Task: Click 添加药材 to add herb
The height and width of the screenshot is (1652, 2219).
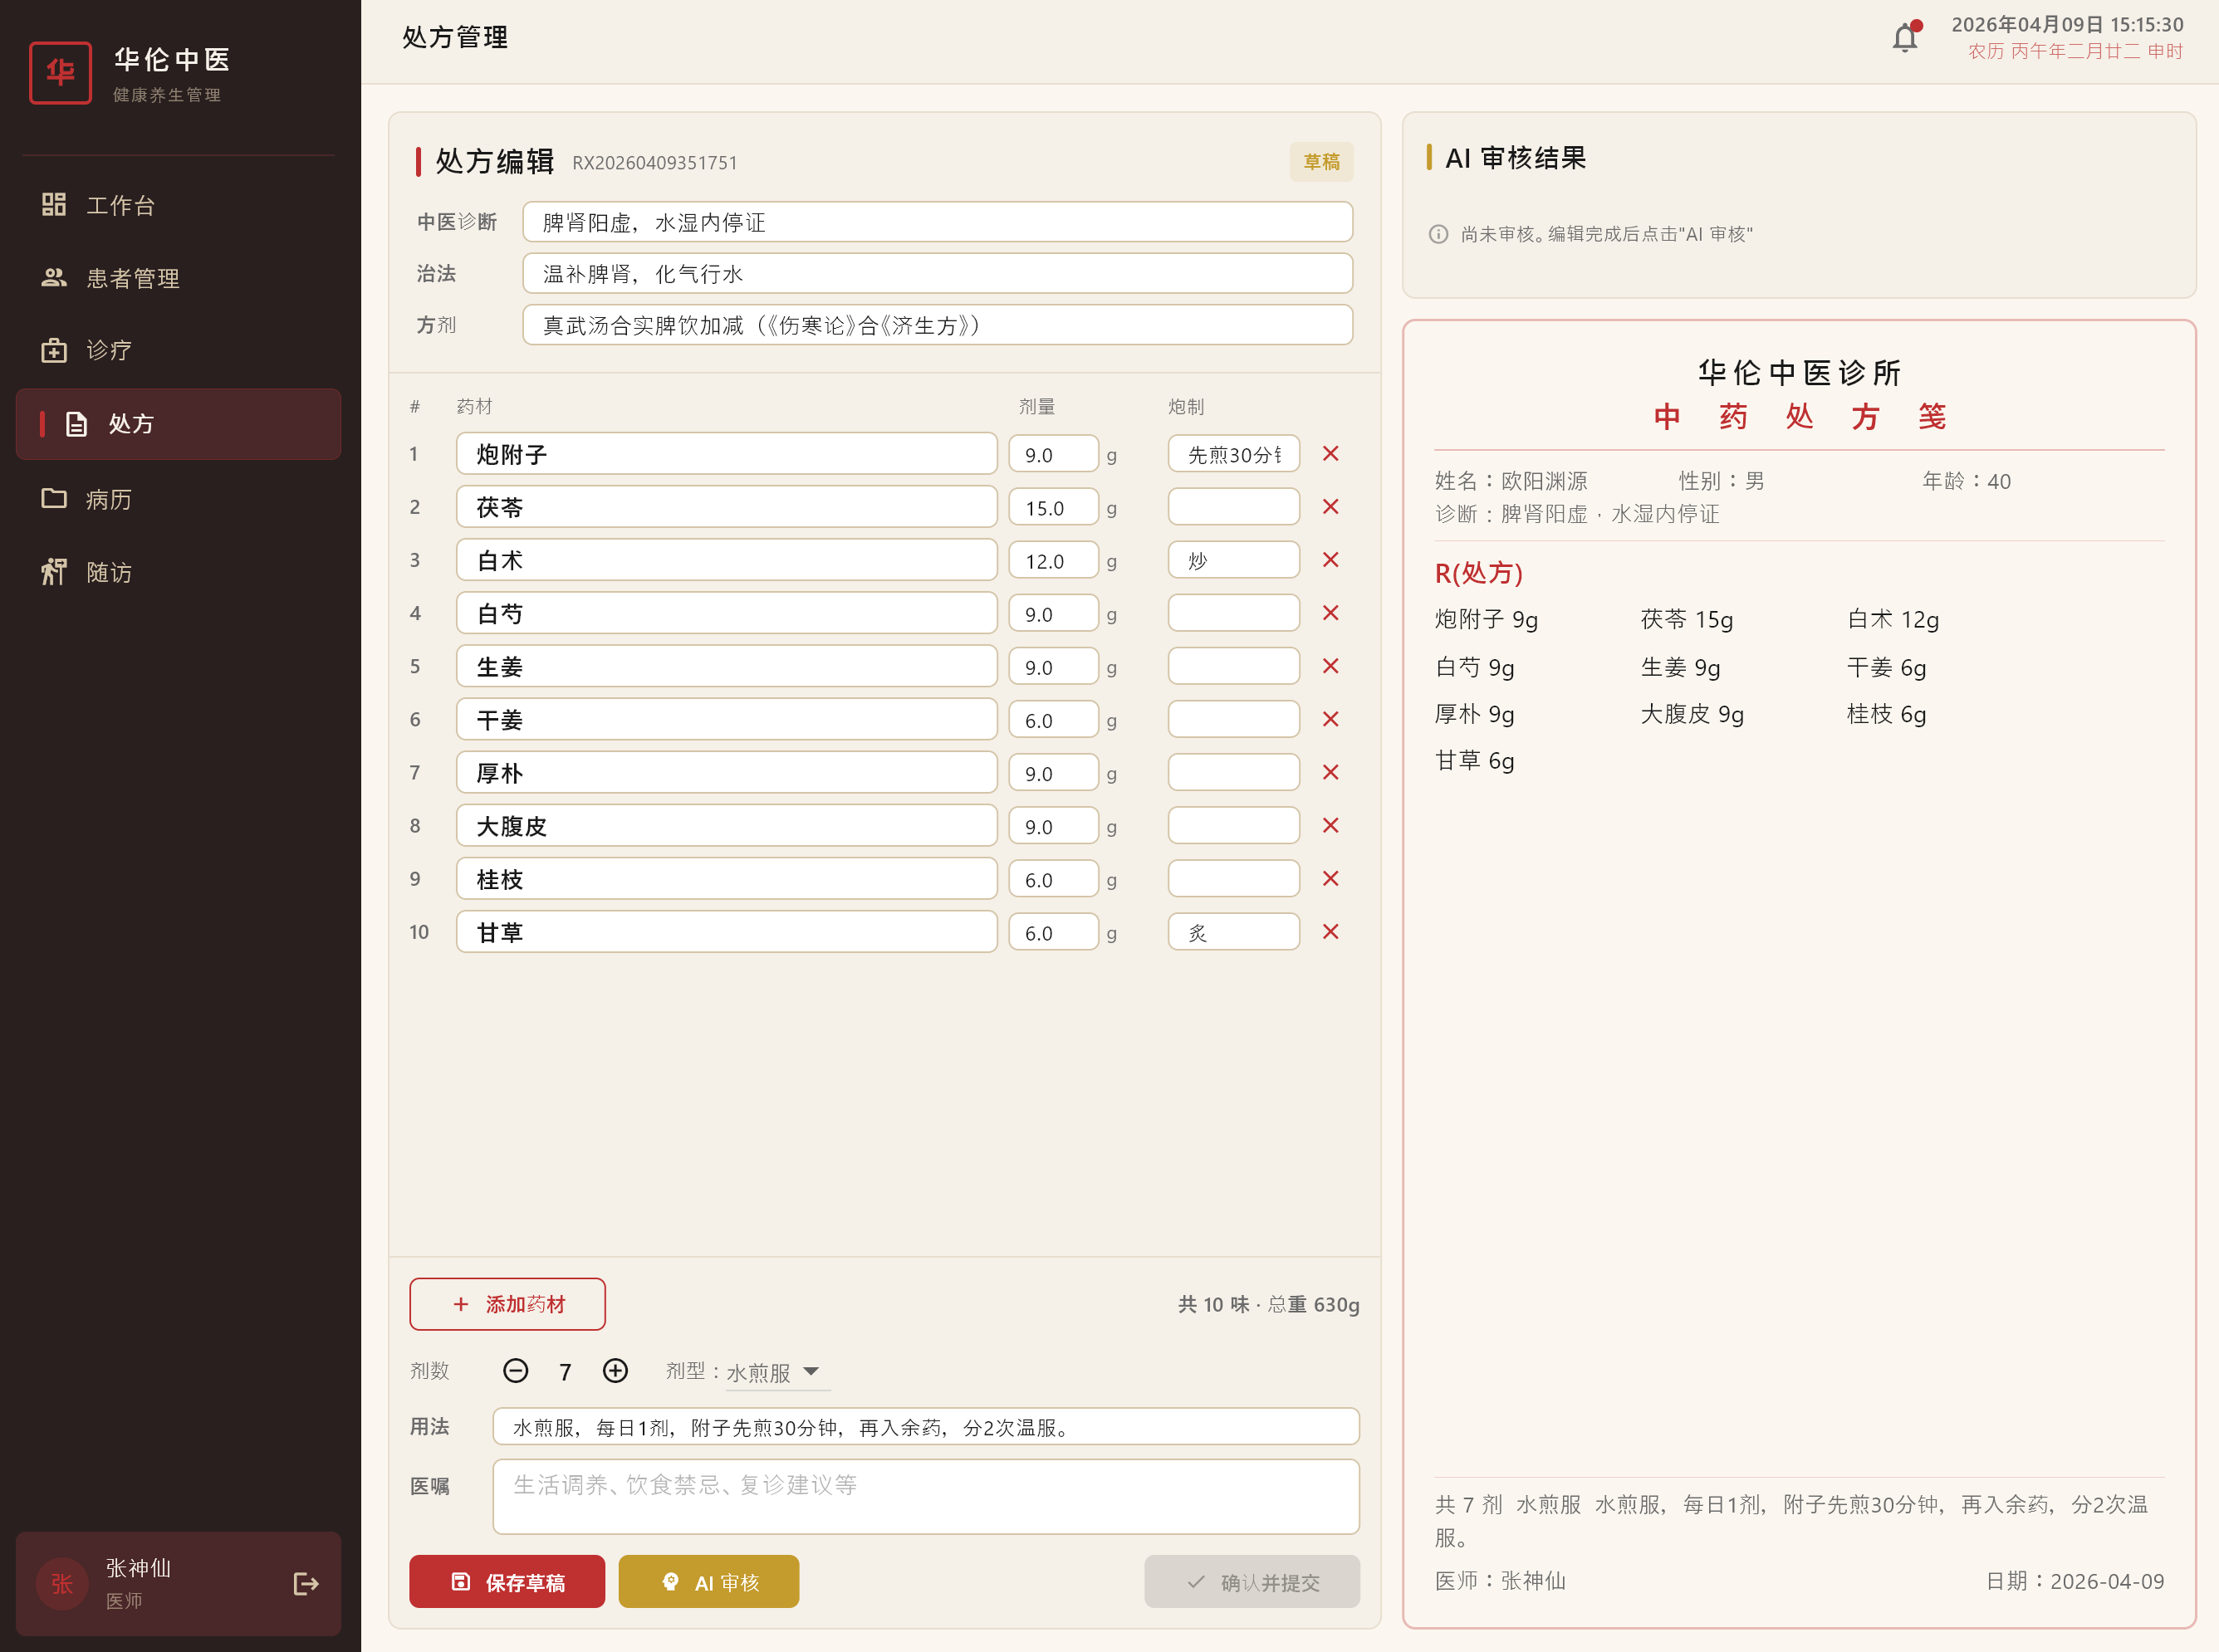Action: [507, 1304]
